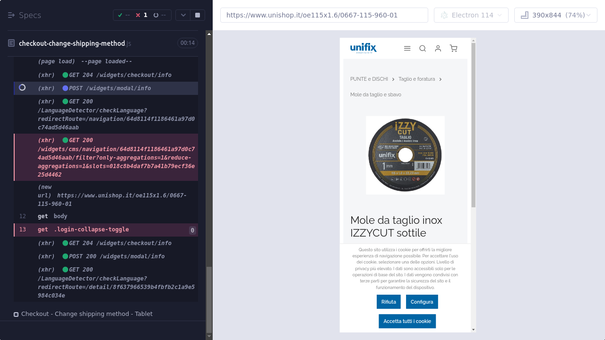Open the hamburger menu on Unifix site
This screenshot has height=340, width=605.
click(x=407, y=48)
